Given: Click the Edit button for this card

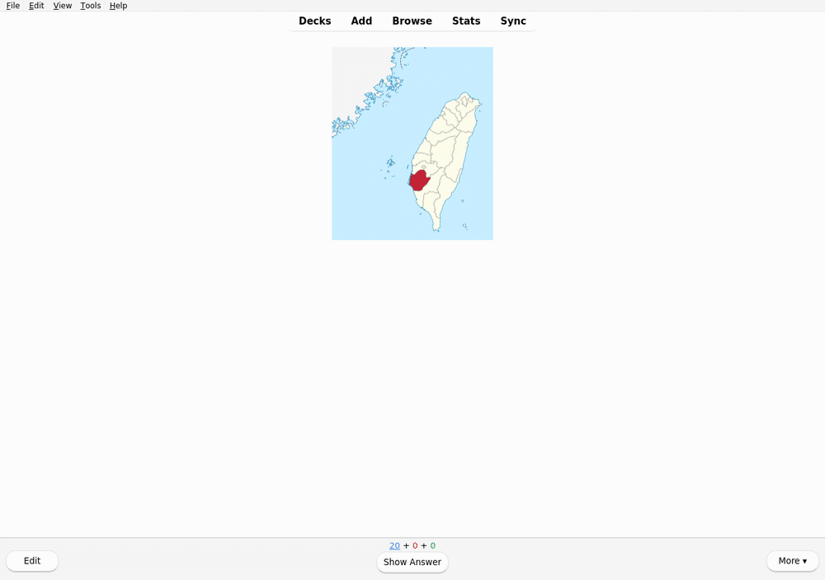Looking at the screenshot, I should click(32, 561).
